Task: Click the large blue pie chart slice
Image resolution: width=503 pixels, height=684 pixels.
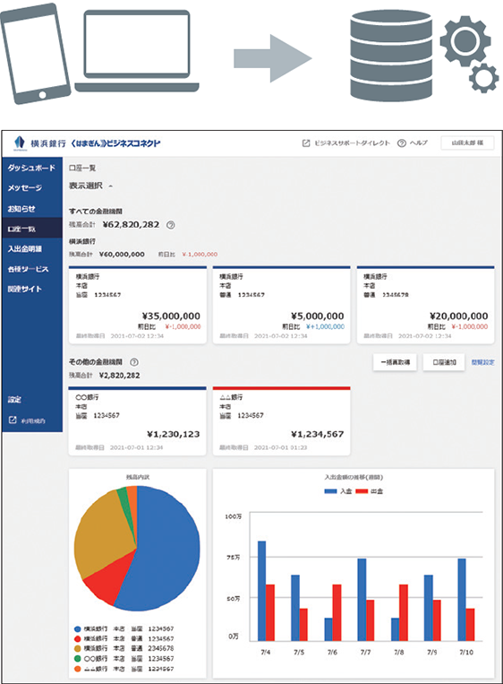Action: (x=167, y=550)
